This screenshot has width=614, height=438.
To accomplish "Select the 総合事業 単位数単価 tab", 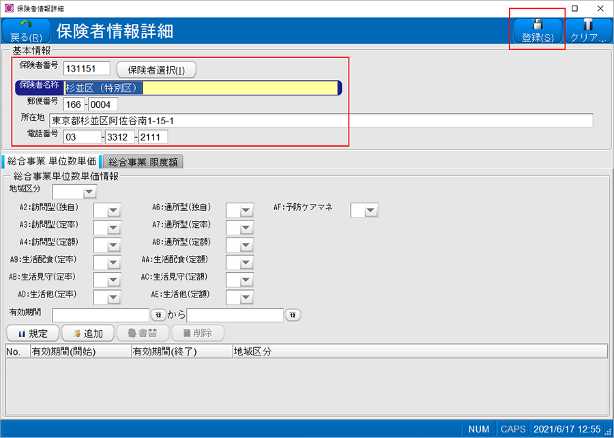I will point(51,162).
